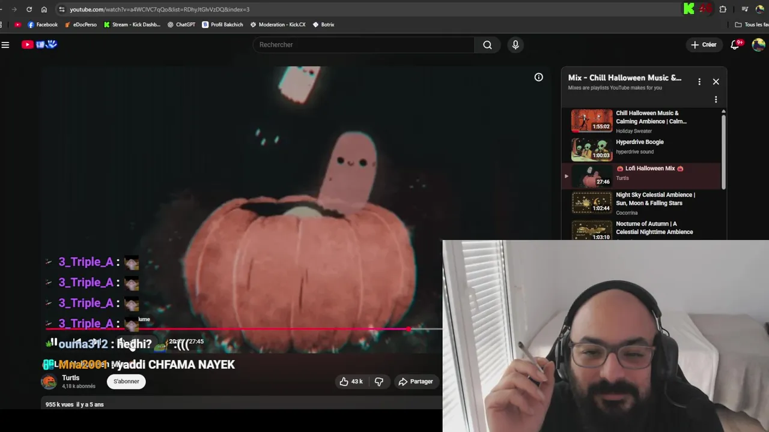Go forward in browser history
Viewport: 769px width, 432px height.
click(14, 9)
